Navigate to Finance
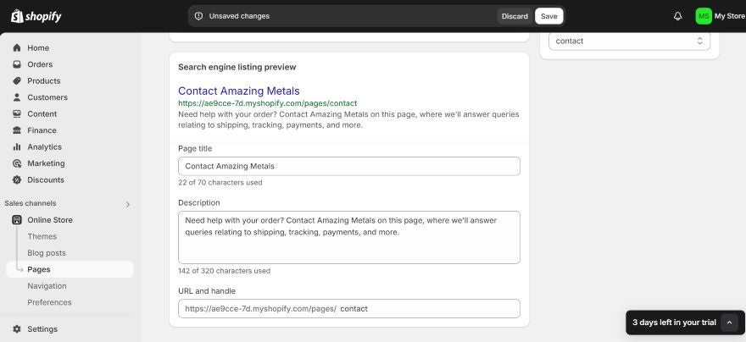This screenshot has width=746, height=342. coord(42,130)
